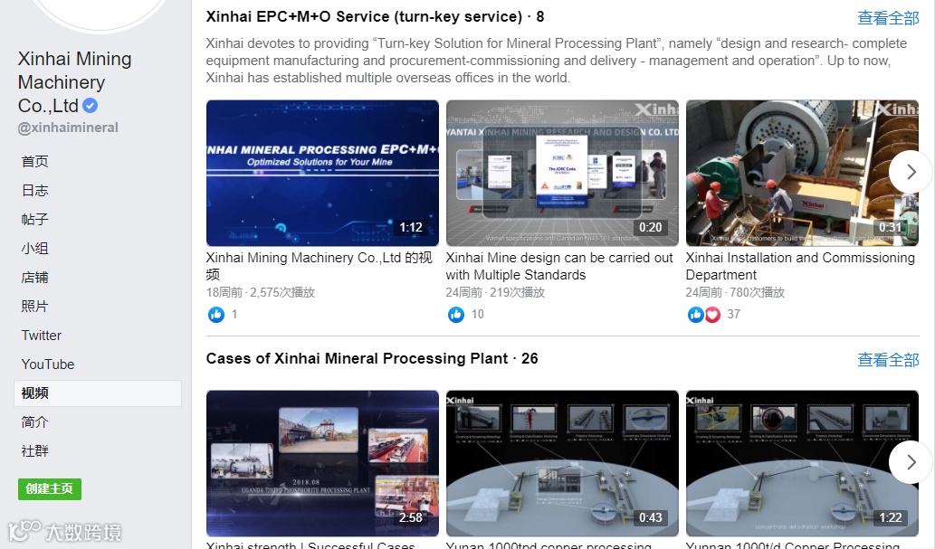Open title 'Xinhai Mine design can be carried out'
The image size is (935, 549).
point(559,266)
